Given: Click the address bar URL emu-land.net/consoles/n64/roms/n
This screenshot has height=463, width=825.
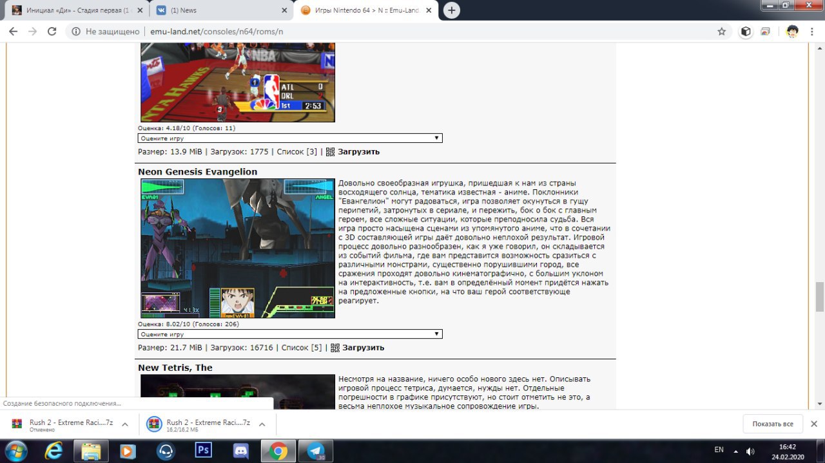Looking at the screenshot, I should (217, 32).
